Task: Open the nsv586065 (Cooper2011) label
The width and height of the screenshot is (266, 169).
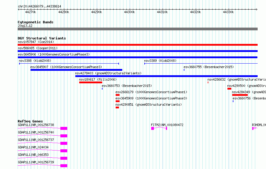Action: point(38,48)
